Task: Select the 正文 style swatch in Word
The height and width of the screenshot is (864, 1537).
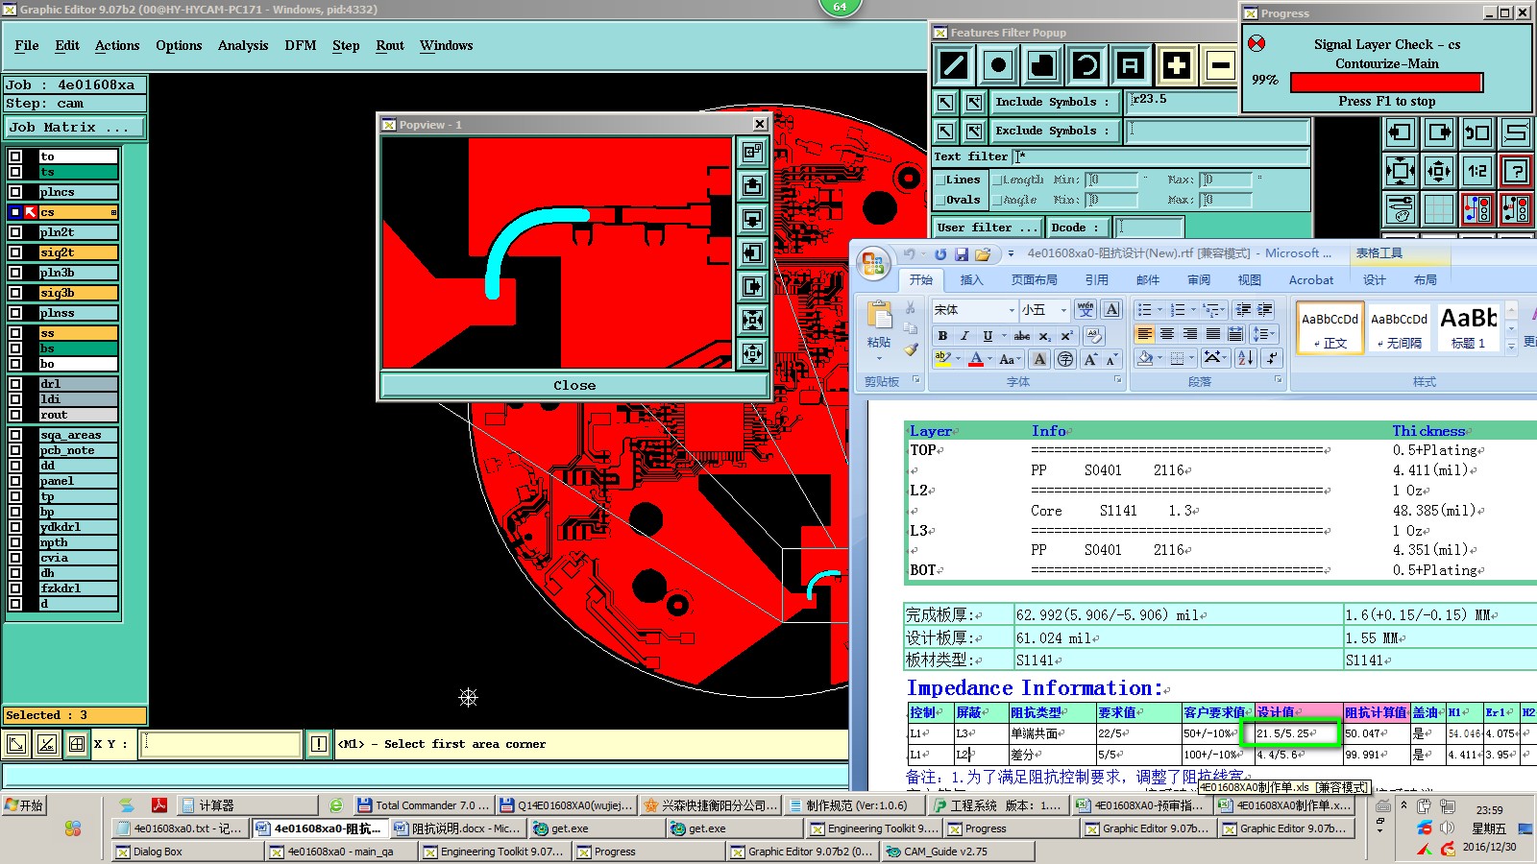Action: tap(1330, 327)
